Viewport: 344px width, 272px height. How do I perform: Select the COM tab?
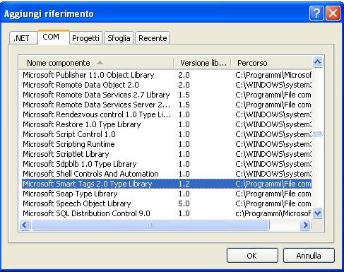click(54, 37)
